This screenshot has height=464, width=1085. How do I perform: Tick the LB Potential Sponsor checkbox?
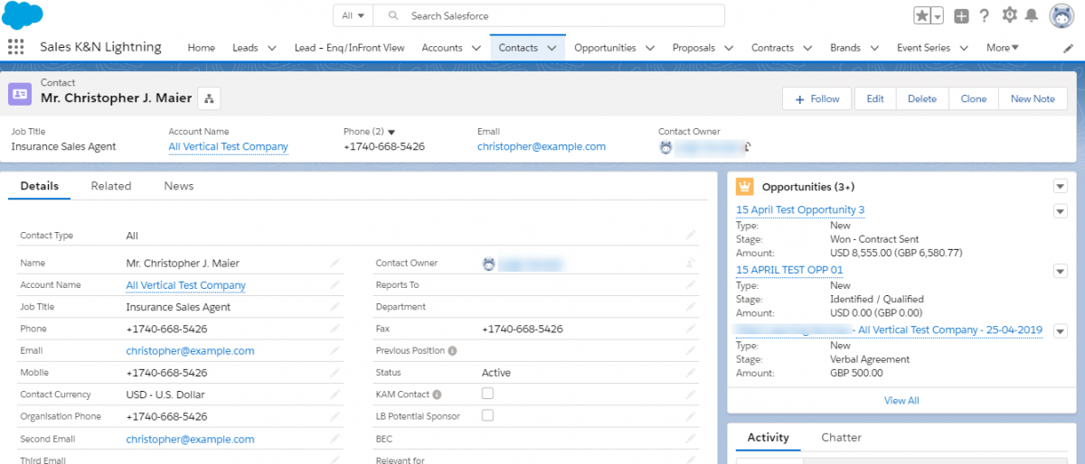[487, 415]
